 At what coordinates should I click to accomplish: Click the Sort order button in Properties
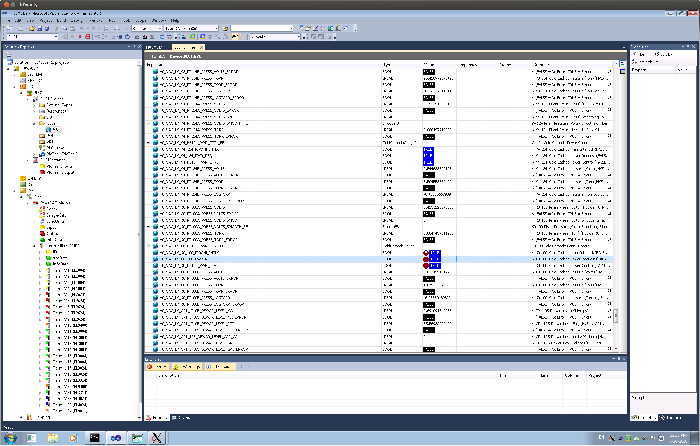coord(645,62)
